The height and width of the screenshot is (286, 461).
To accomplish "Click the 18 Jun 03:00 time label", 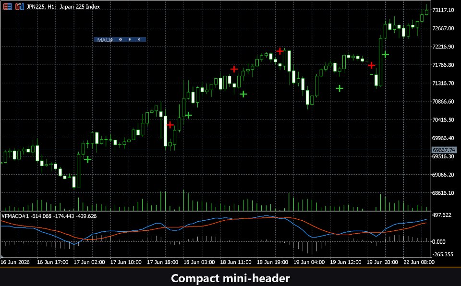I will [199, 262].
